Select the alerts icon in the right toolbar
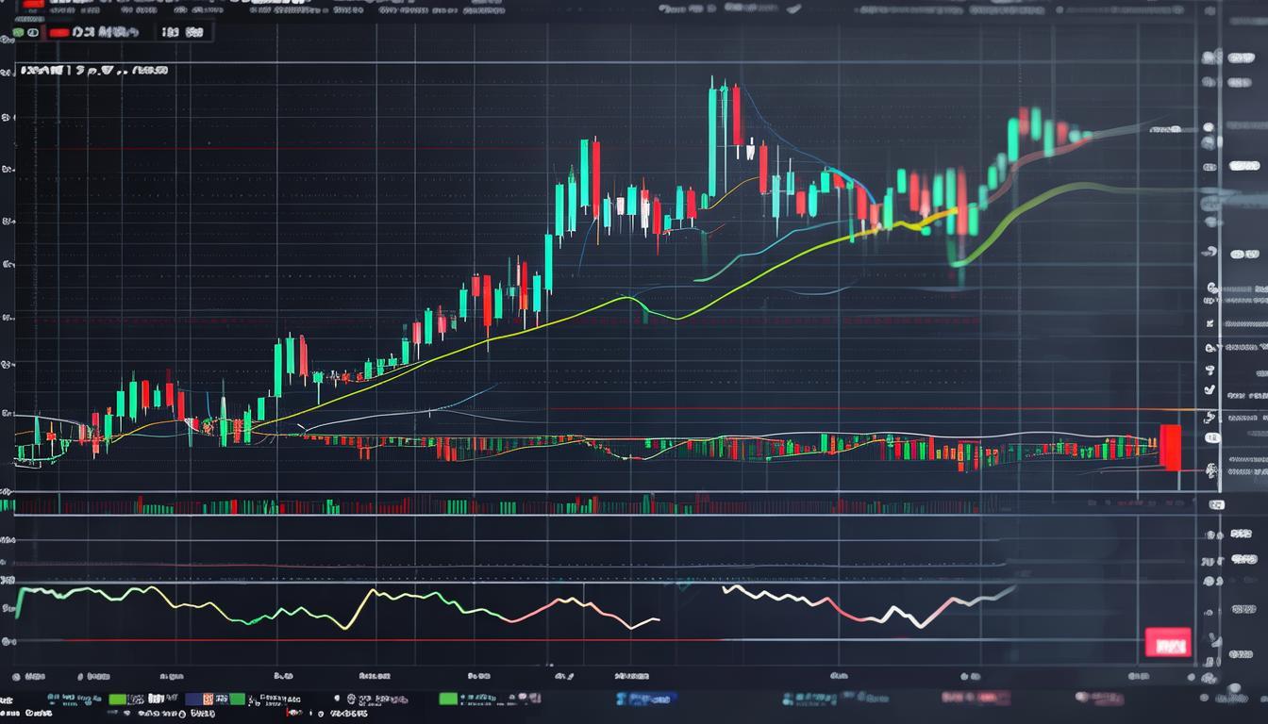Image resolution: width=1268 pixels, height=724 pixels. click(x=1210, y=368)
